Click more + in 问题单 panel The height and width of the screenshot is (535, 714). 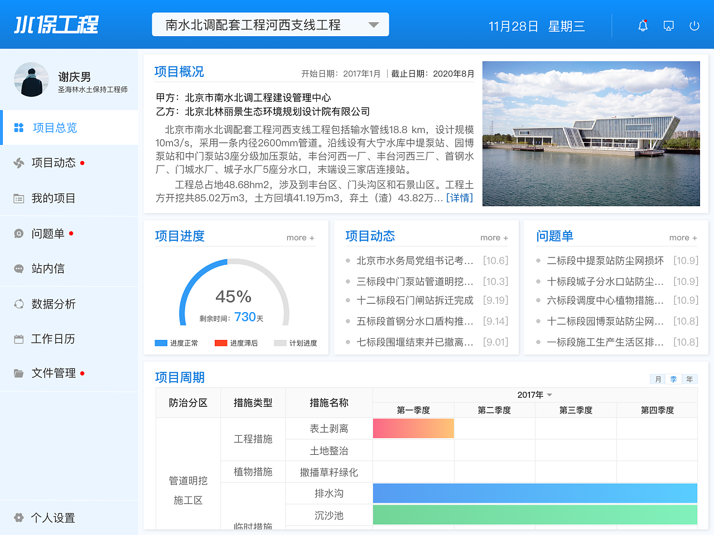click(x=683, y=237)
